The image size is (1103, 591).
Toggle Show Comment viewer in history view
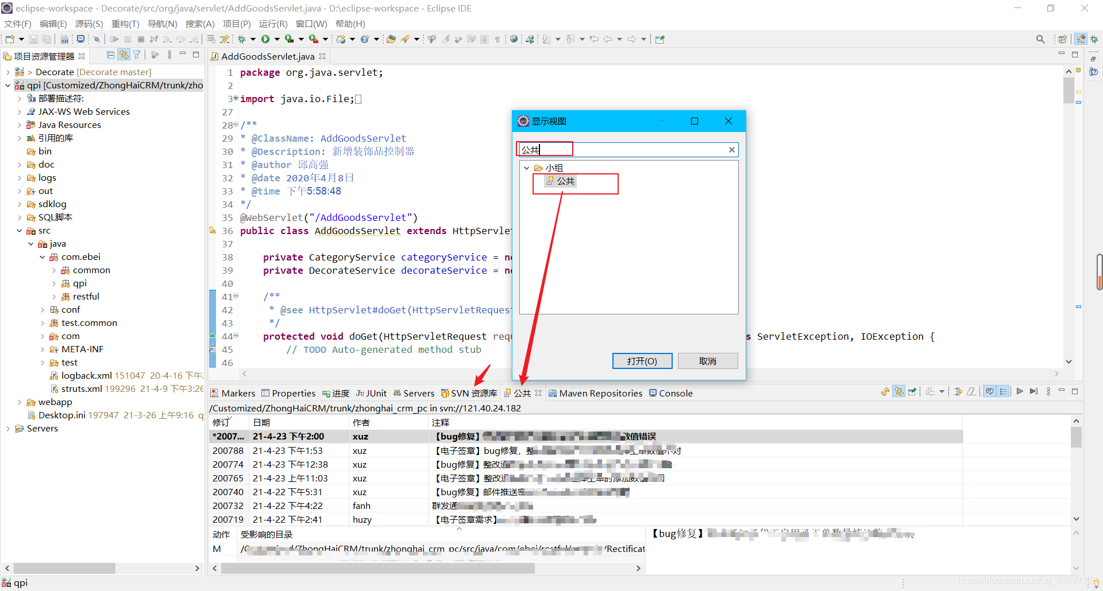990,392
